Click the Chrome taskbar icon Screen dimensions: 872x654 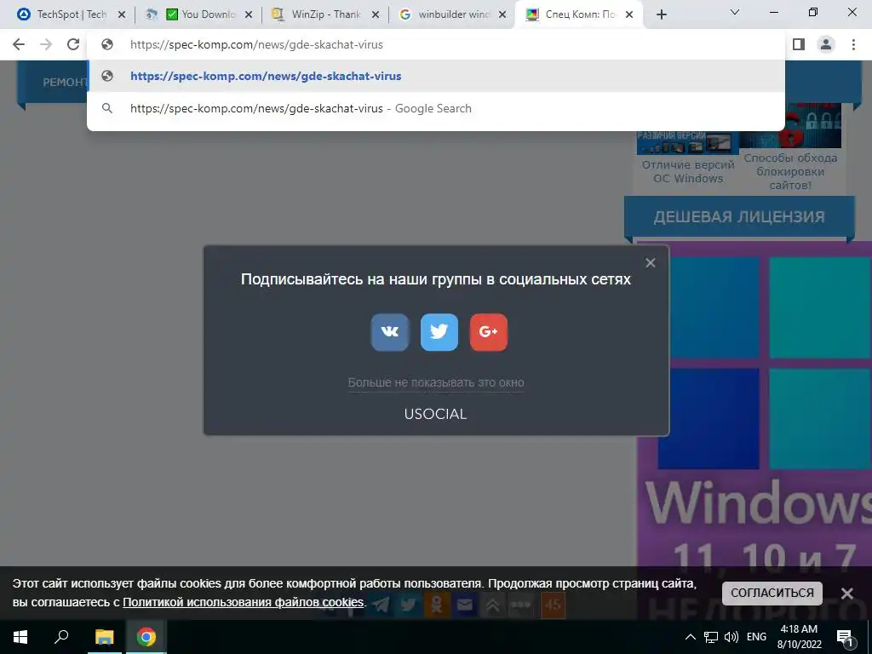(146, 637)
